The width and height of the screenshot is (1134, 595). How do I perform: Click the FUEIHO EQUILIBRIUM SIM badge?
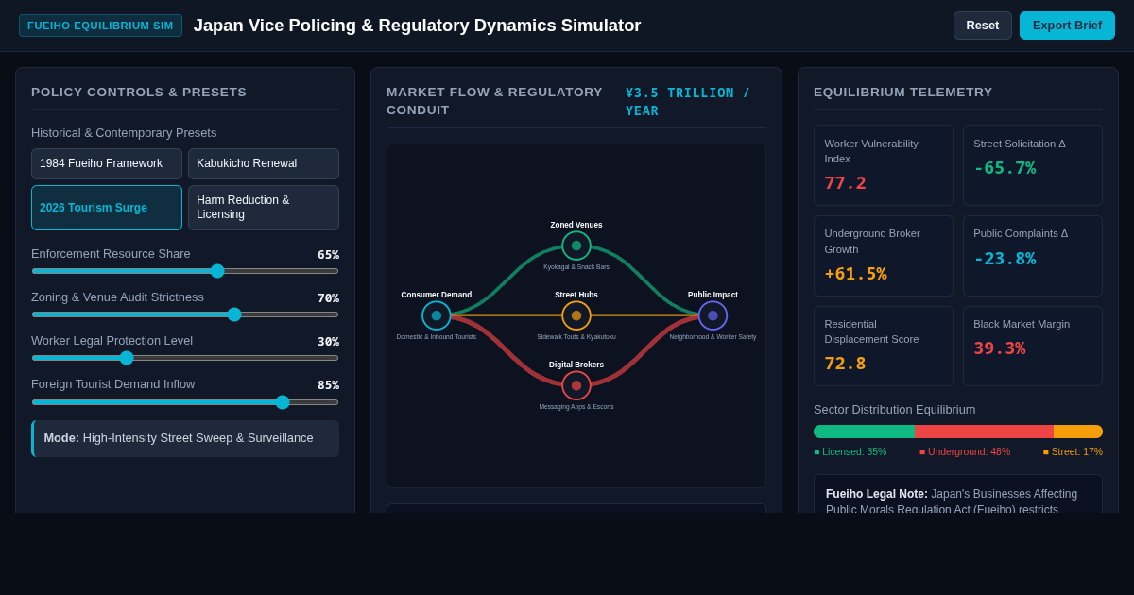coord(100,25)
